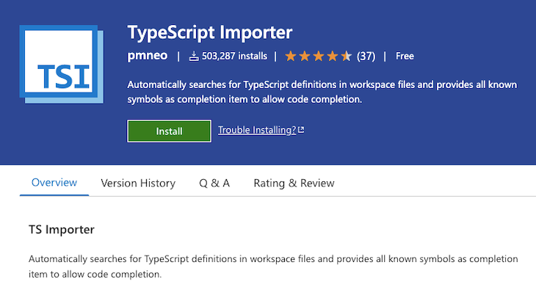The height and width of the screenshot is (290, 536).
Task: Open the Trouble Installing? link
Action: 257,130
